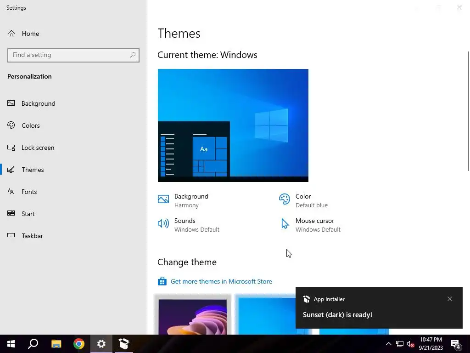Open Background Harmony theme option
The height and width of the screenshot is (353, 470).
(183, 200)
